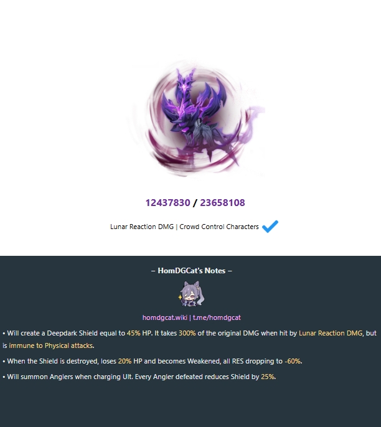Click the purple dragon boss image
This screenshot has width=381, height=427.
pyautogui.click(x=197, y=120)
